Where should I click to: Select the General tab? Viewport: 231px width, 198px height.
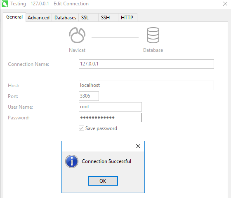point(14,17)
